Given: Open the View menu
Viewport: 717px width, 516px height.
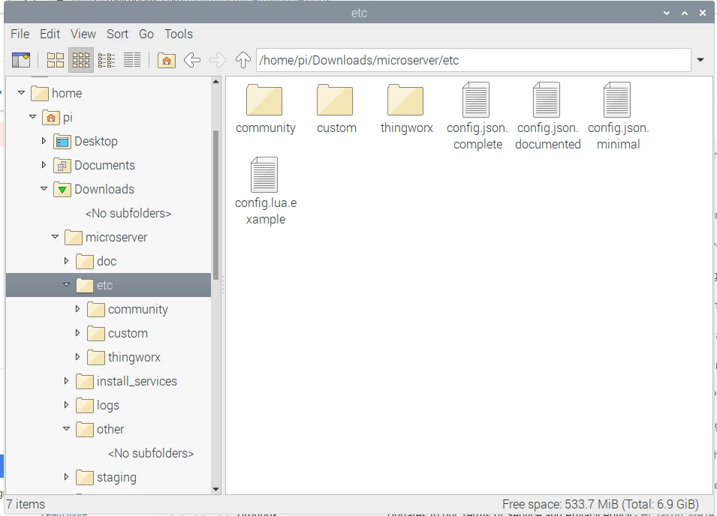Looking at the screenshot, I should point(83,34).
